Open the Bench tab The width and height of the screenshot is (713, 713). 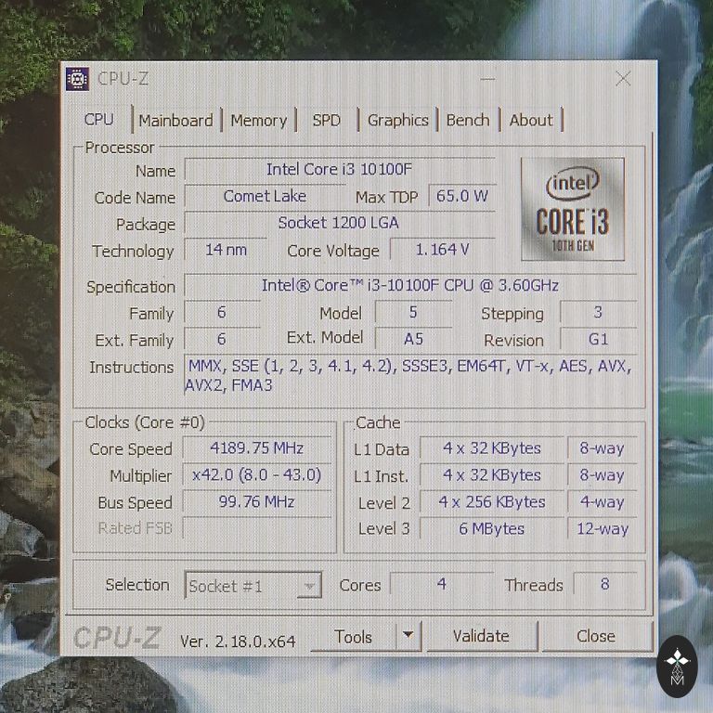[x=468, y=120]
